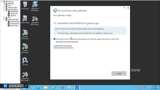Pause the screen recording

click(x=5, y=86)
